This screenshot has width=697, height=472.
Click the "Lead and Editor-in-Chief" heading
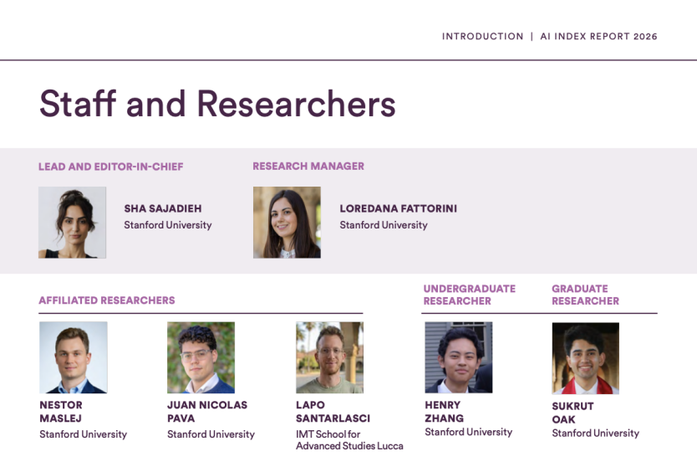click(x=110, y=167)
